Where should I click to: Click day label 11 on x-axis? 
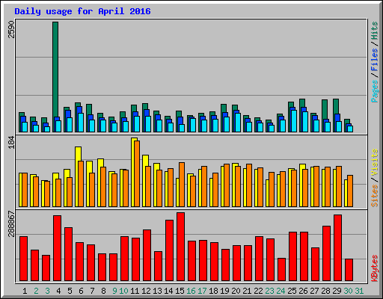pos(135,291)
